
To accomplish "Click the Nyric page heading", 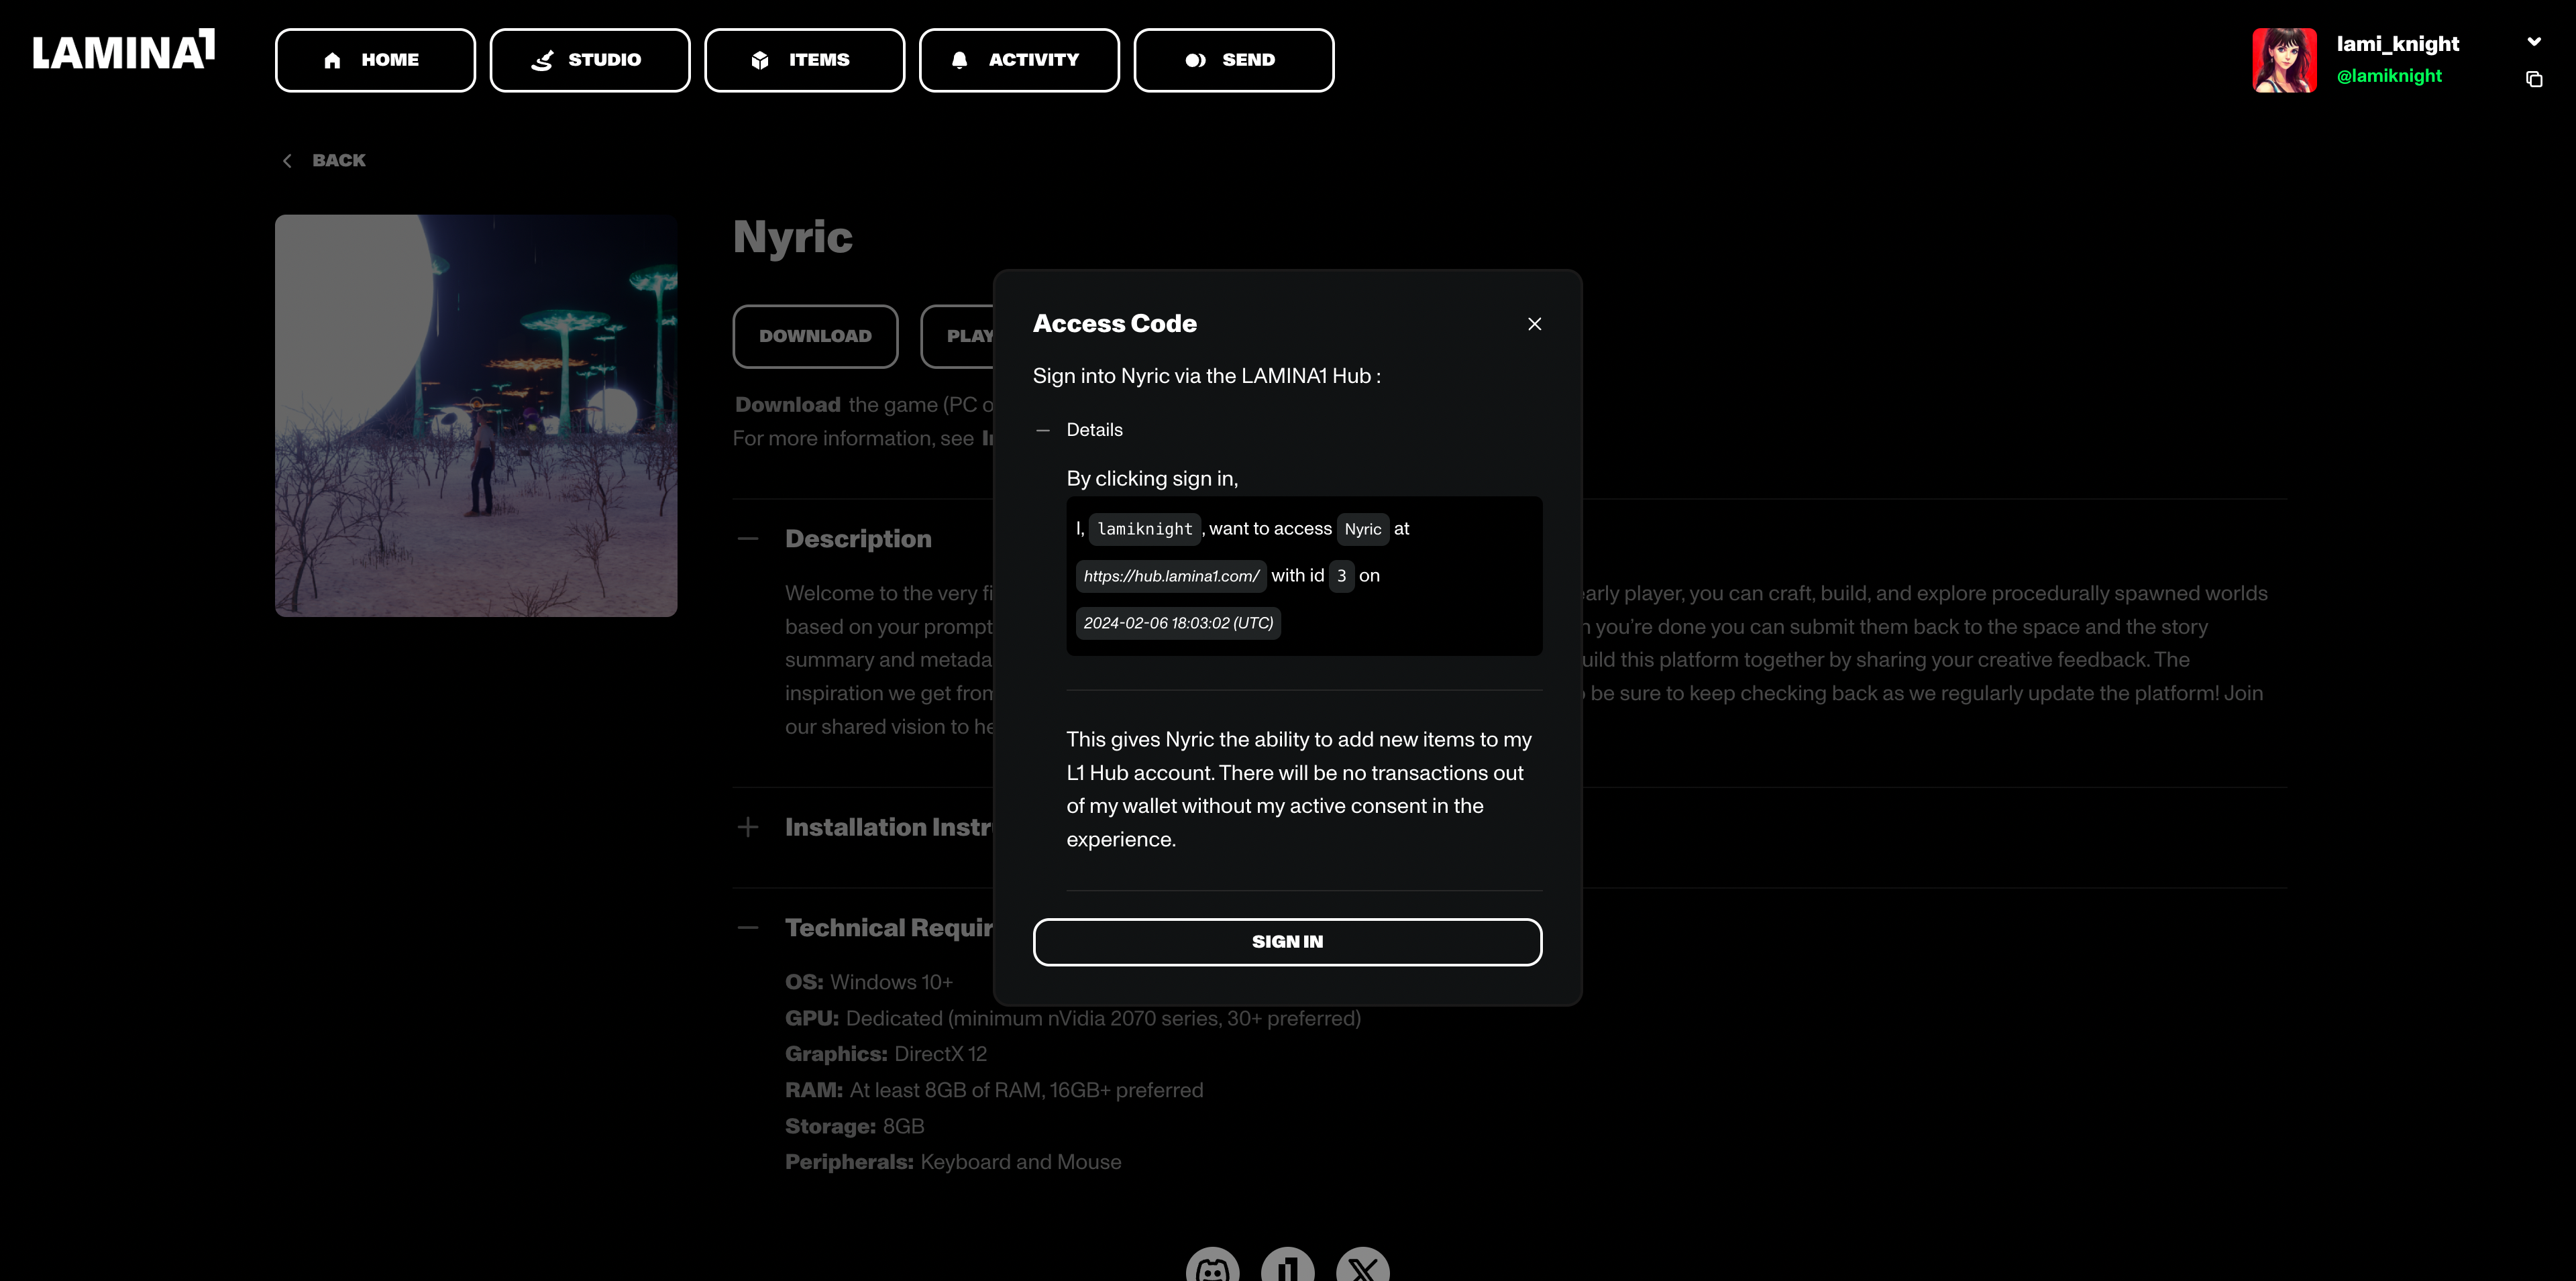I will (x=792, y=238).
